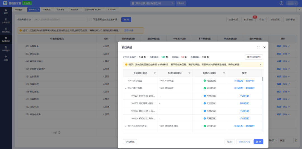302x149 pixels.
Task: Click the info icon next to 合计
Action: [59, 133]
